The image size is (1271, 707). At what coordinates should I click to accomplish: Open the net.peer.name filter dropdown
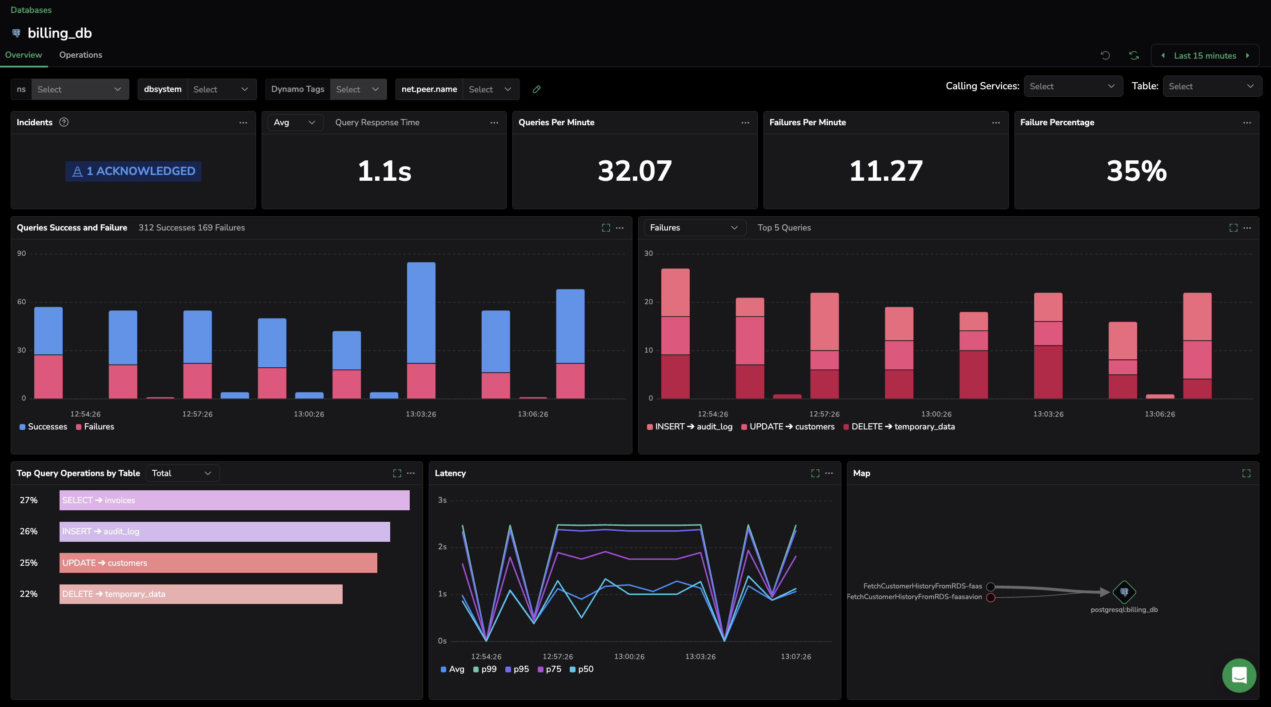[x=491, y=89]
